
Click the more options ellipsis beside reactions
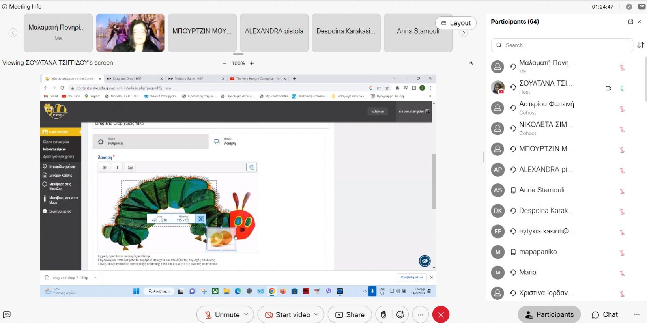[x=421, y=314]
